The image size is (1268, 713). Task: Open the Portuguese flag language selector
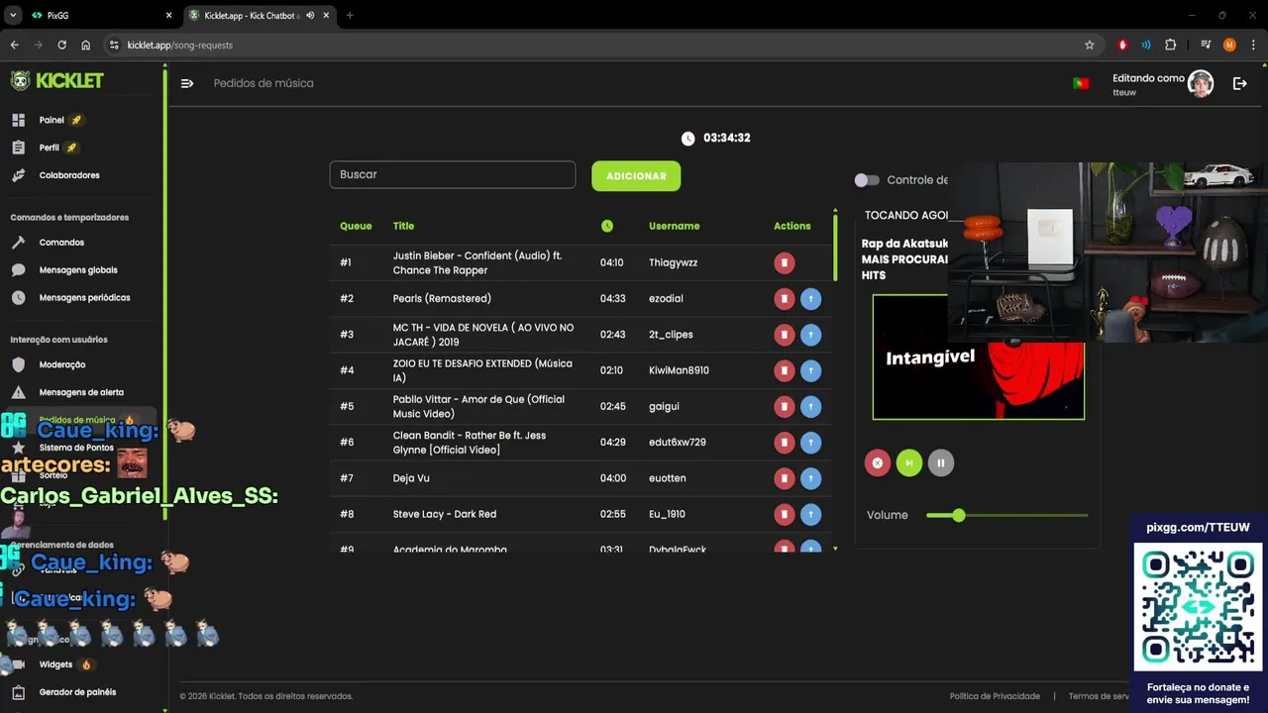pyautogui.click(x=1081, y=83)
